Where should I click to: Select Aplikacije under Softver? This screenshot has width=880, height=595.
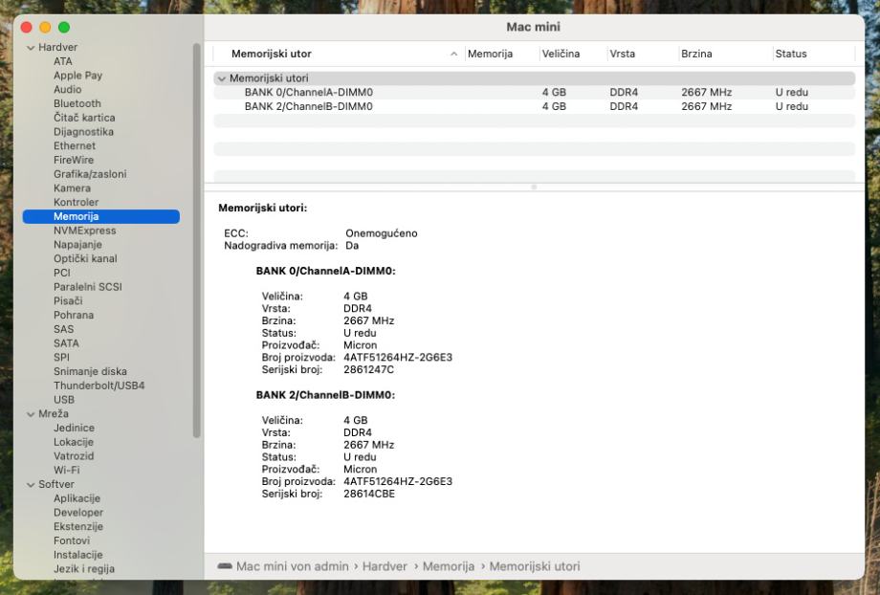[77, 498]
